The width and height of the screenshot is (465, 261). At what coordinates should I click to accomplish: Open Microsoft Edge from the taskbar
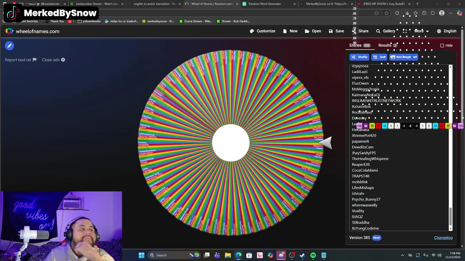pos(238,255)
